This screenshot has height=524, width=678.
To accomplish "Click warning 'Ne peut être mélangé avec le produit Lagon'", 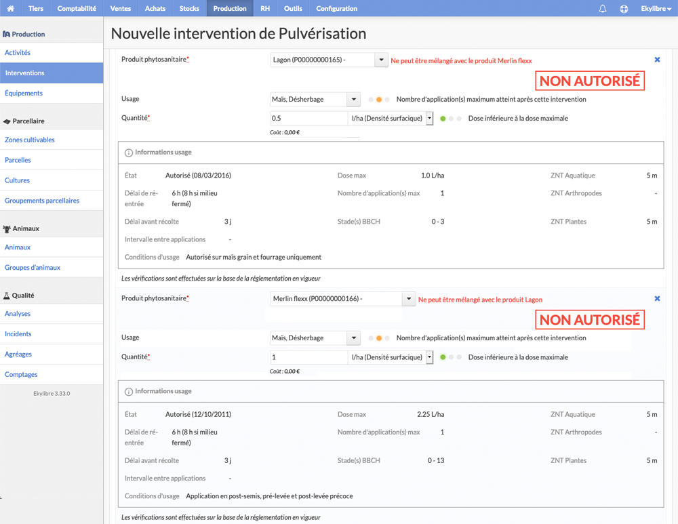I will tap(481, 300).
